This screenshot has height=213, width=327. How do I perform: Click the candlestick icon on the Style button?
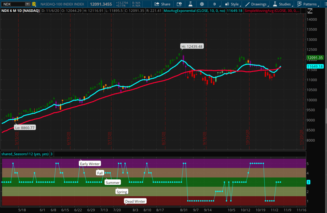(227, 4)
